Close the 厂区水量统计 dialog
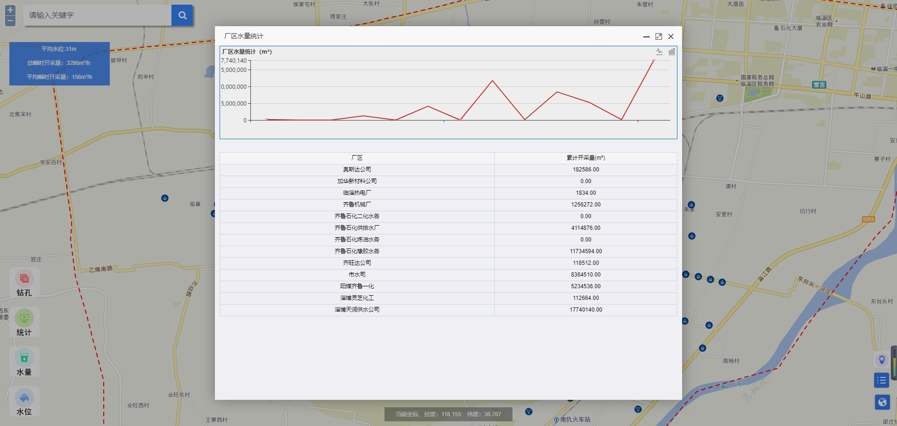 click(671, 36)
